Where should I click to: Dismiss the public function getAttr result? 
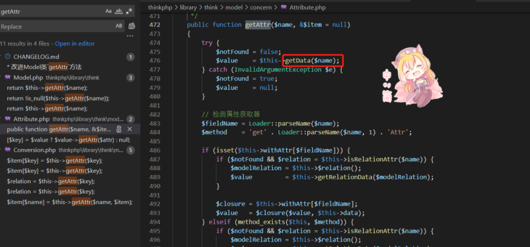click(130, 129)
